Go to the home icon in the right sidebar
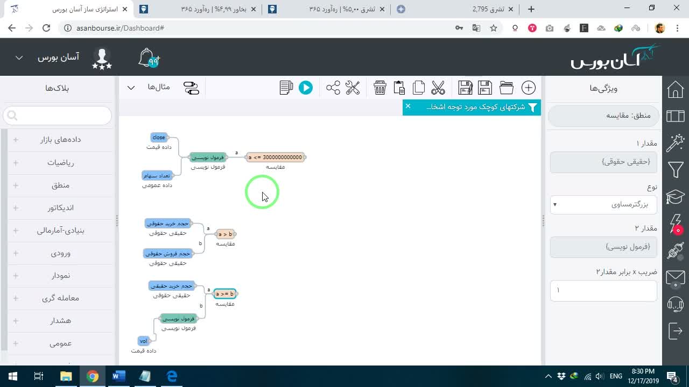 tap(676, 90)
